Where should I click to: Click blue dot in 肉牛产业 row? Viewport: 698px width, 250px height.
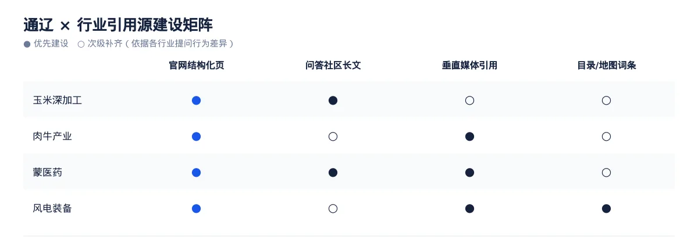(x=196, y=137)
